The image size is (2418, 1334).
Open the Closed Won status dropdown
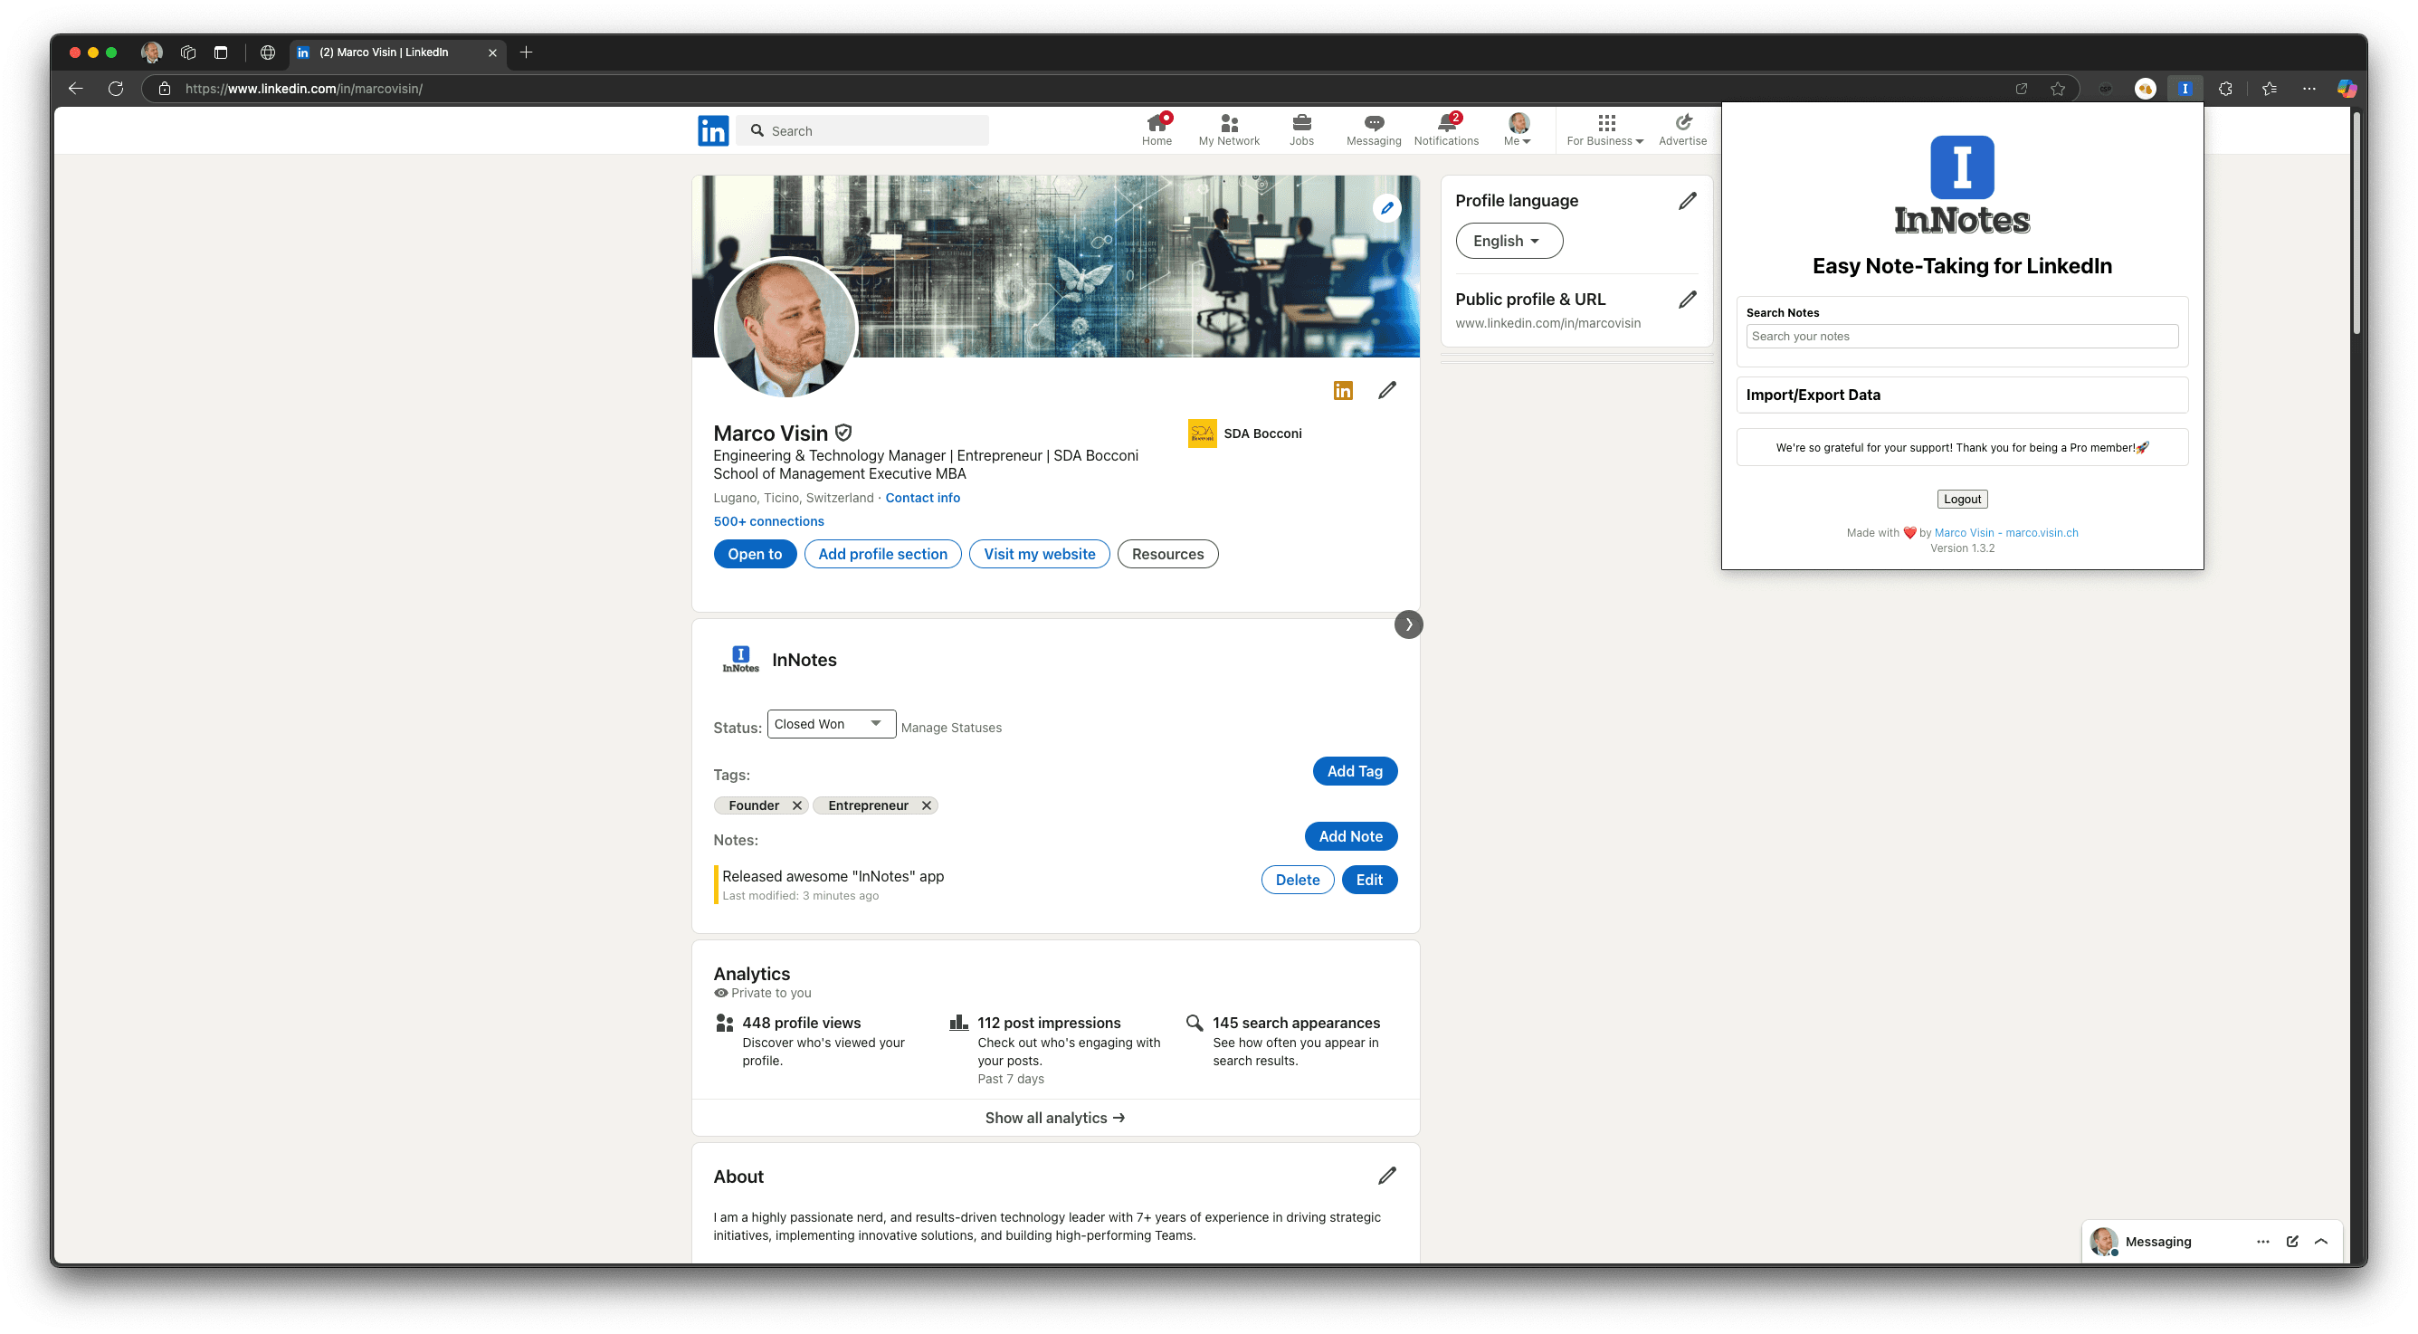tap(830, 723)
